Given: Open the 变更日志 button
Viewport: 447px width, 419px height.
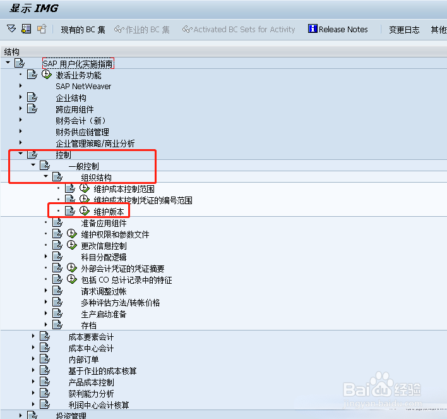Looking at the screenshot, I should pos(404,30).
